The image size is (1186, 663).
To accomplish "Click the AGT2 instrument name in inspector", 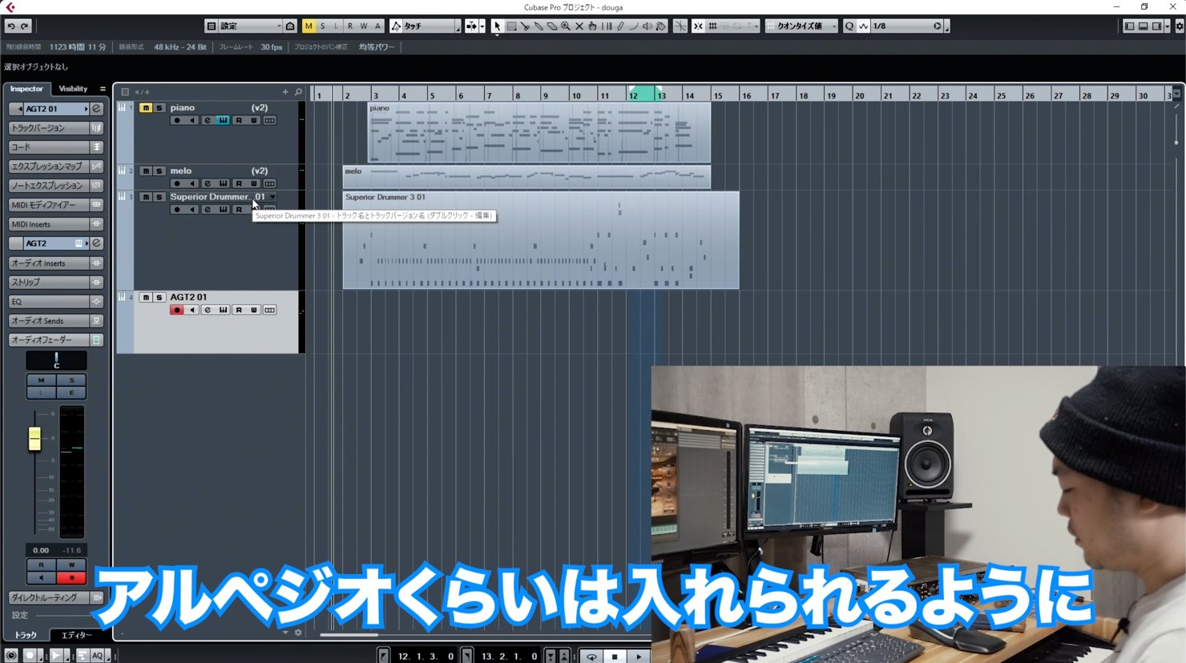I will (48, 243).
